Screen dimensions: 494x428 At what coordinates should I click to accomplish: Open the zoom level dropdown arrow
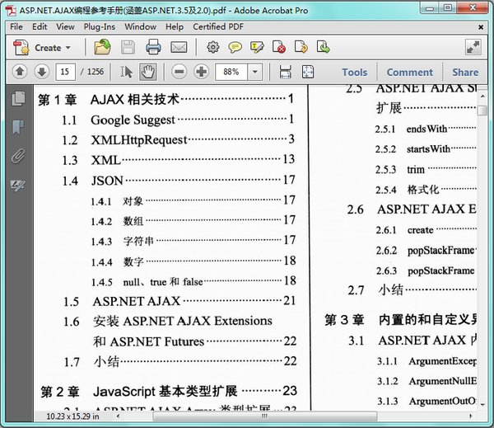click(x=255, y=72)
